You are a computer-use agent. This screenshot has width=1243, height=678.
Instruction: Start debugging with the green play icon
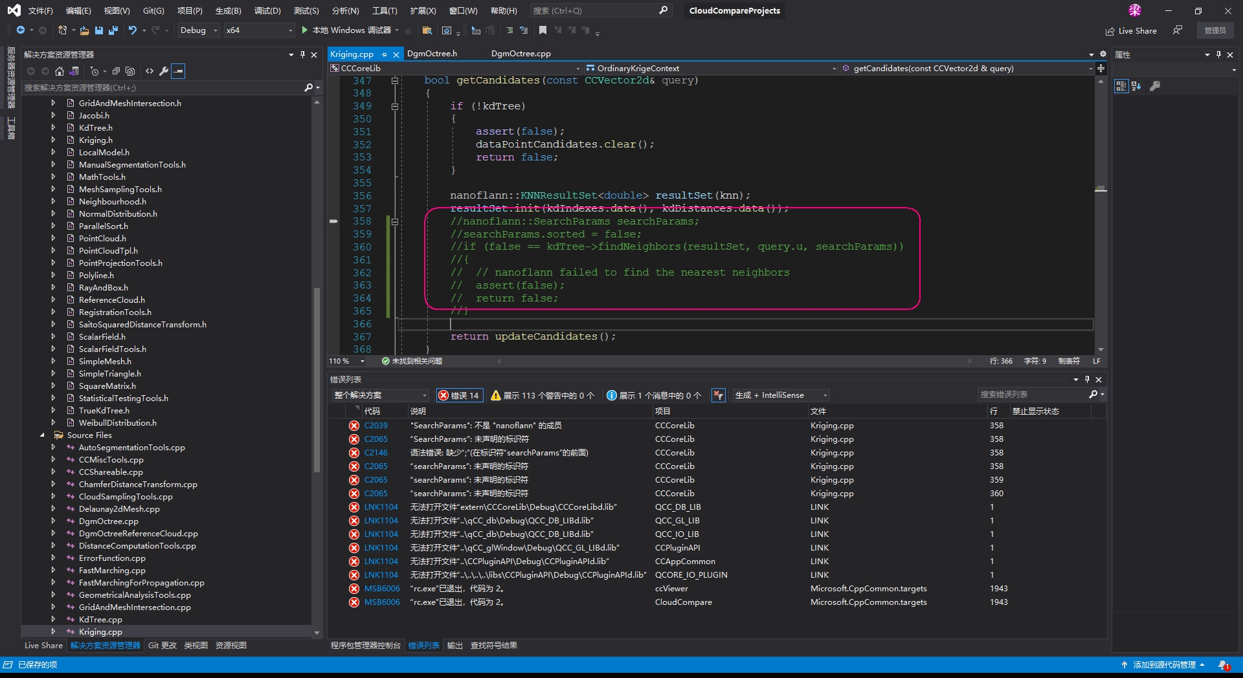304,30
